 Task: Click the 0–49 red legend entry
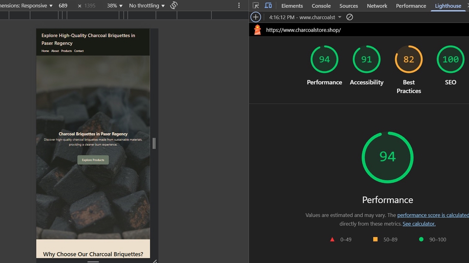pos(341,240)
